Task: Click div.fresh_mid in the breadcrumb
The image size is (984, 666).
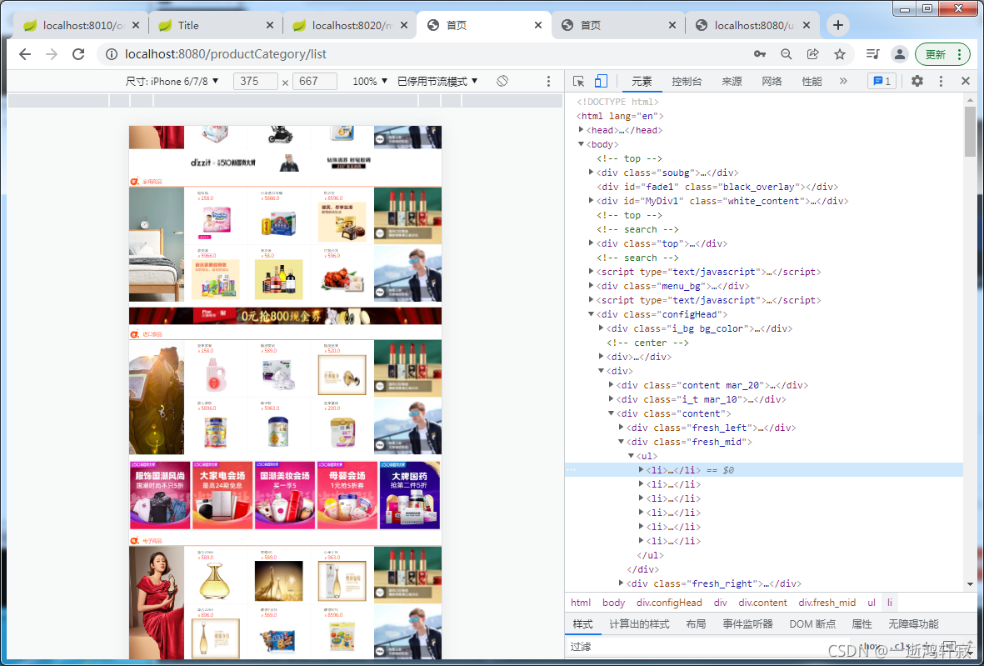Action: pyautogui.click(x=827, y=603)
